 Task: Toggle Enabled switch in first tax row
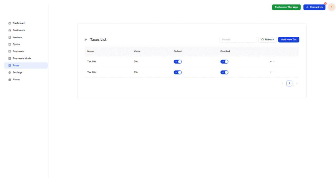click(x=224, y=62)
